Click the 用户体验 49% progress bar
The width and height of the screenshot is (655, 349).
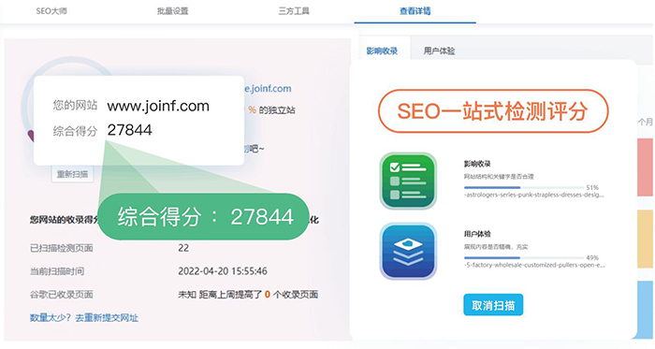pyautogui.click(x=524, y=257)
